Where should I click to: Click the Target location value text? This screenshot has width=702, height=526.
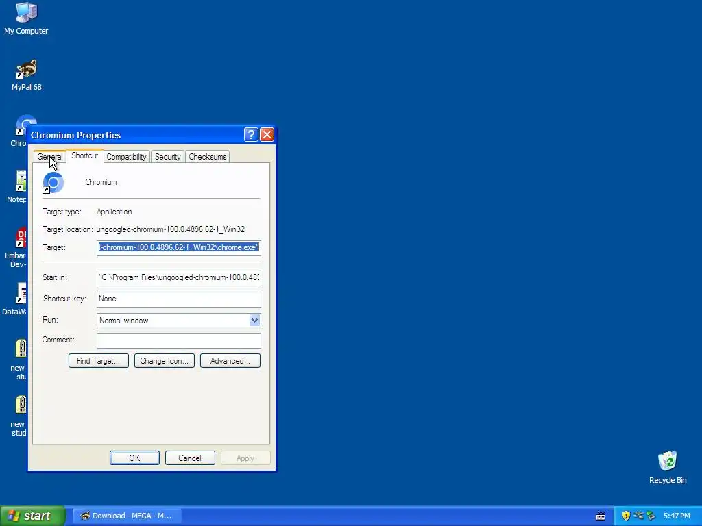pos(171,229)
